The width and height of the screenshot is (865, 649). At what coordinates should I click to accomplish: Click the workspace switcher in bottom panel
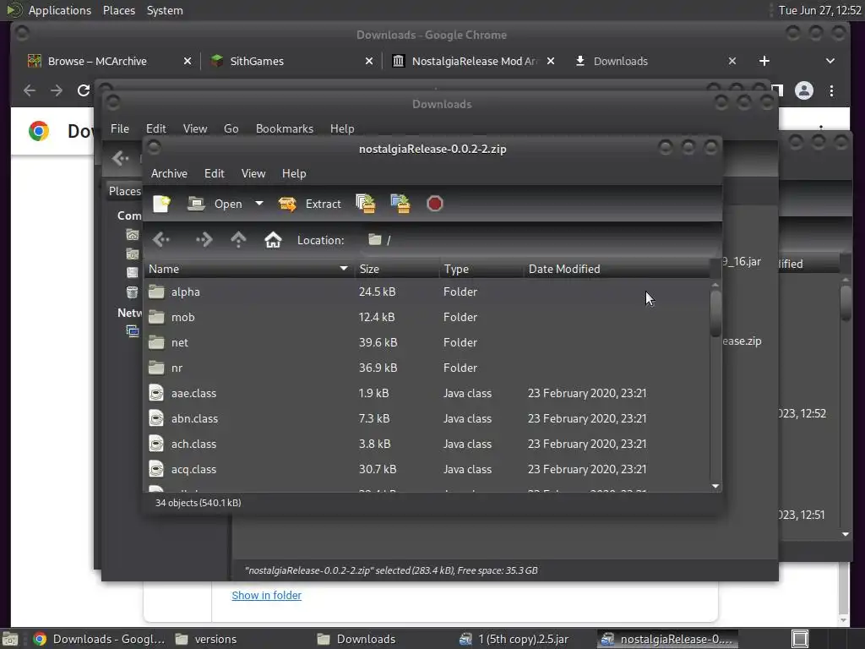point(800,639)
